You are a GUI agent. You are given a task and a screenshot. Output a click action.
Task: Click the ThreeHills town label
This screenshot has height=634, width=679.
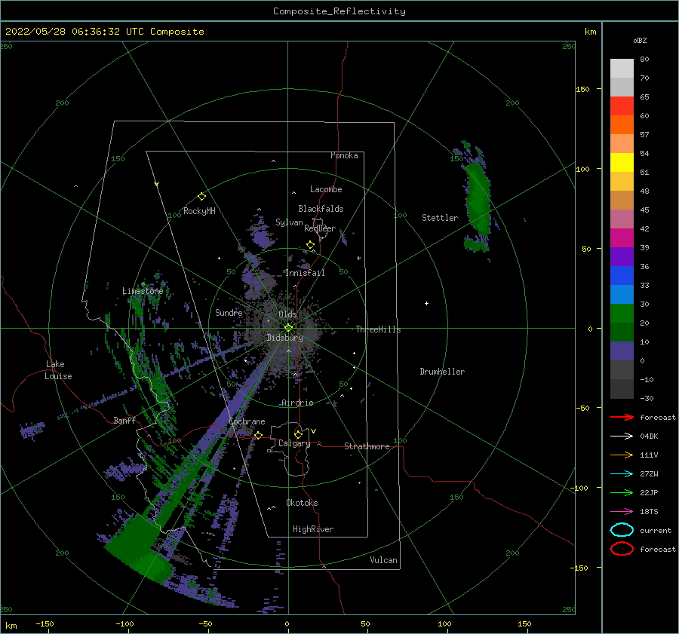(x=379, y=329)
